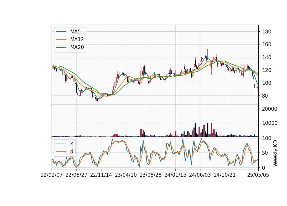The image size is (287, 206).
Task: Click the 80 price axis value
Action: pos(265,96)
